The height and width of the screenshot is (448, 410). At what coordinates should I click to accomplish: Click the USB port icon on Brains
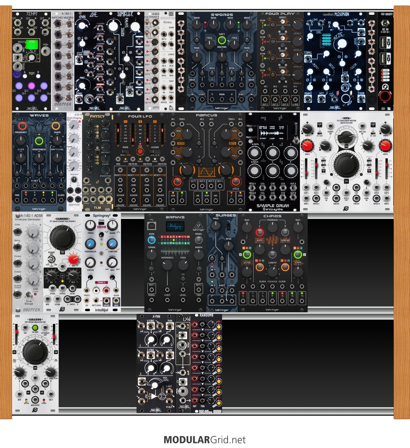pos(151,226)
